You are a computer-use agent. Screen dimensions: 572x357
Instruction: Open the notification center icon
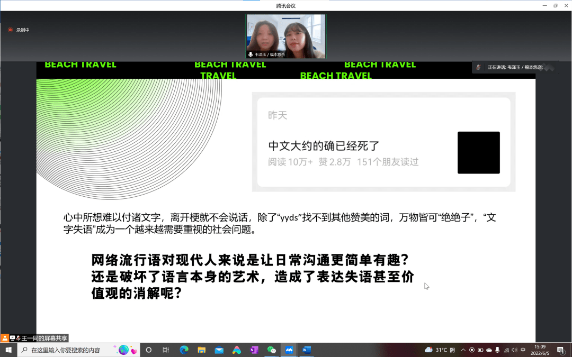561,351
